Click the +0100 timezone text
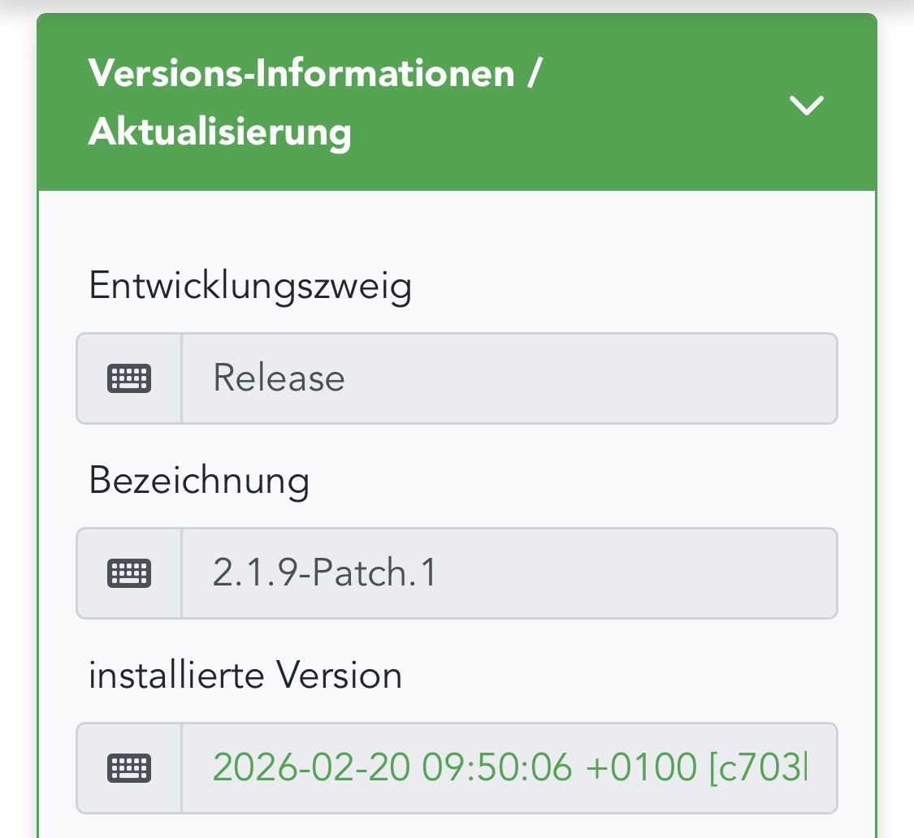 [641, 767]
